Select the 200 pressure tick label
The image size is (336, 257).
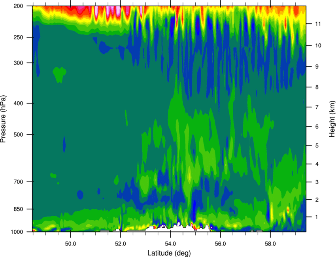pyautogui.click(x=19, y=6)
